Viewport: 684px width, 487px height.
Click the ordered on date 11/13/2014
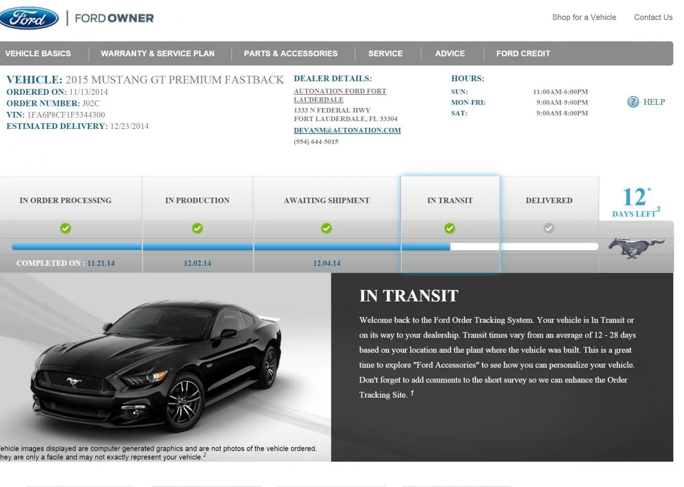point(88,92)
